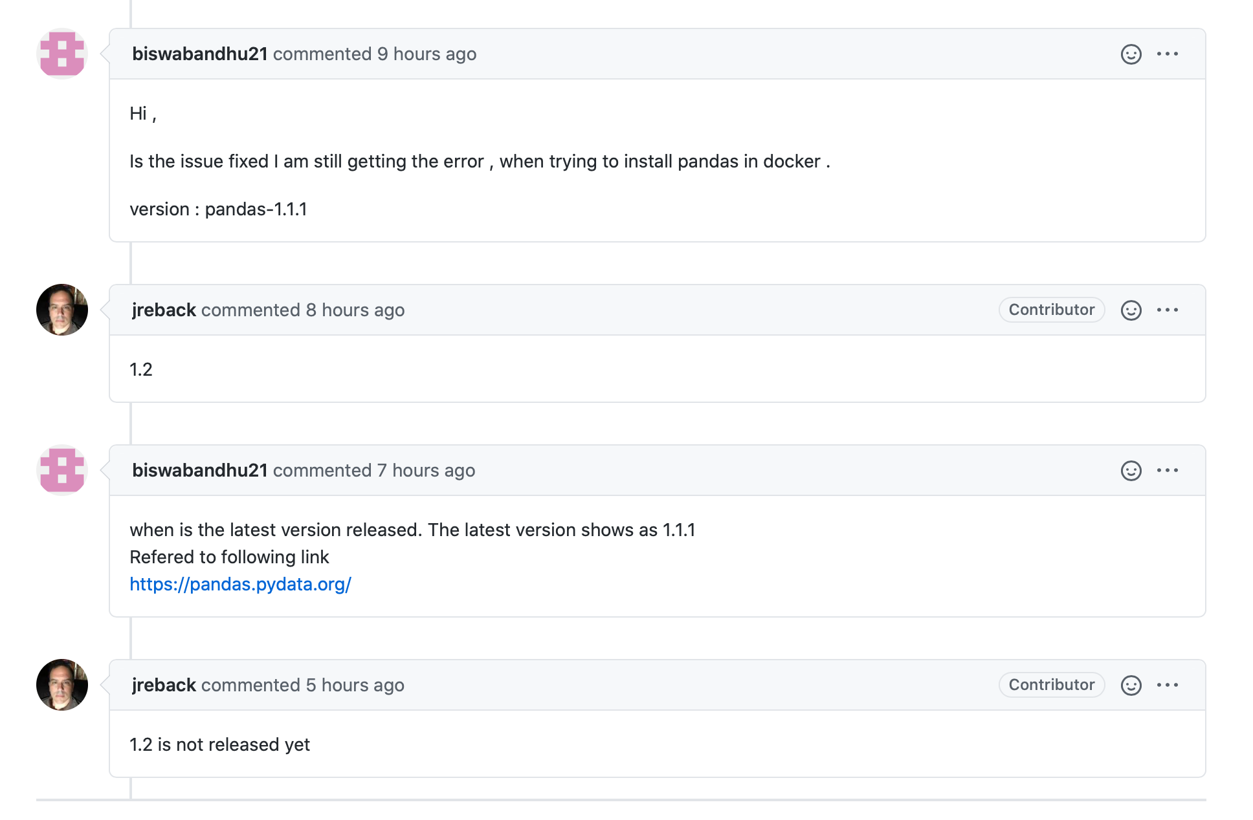Open options menu on biswabandhu21's 9 hours ago comment
Screen dimensions: 1253x820
pos(1168,54)
